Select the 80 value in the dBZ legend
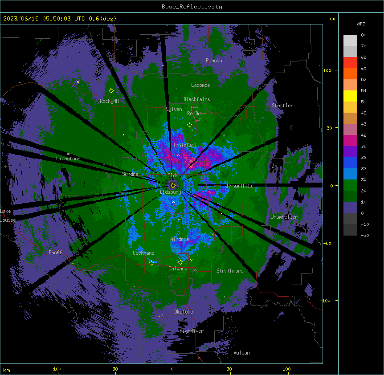 point(364,35)
